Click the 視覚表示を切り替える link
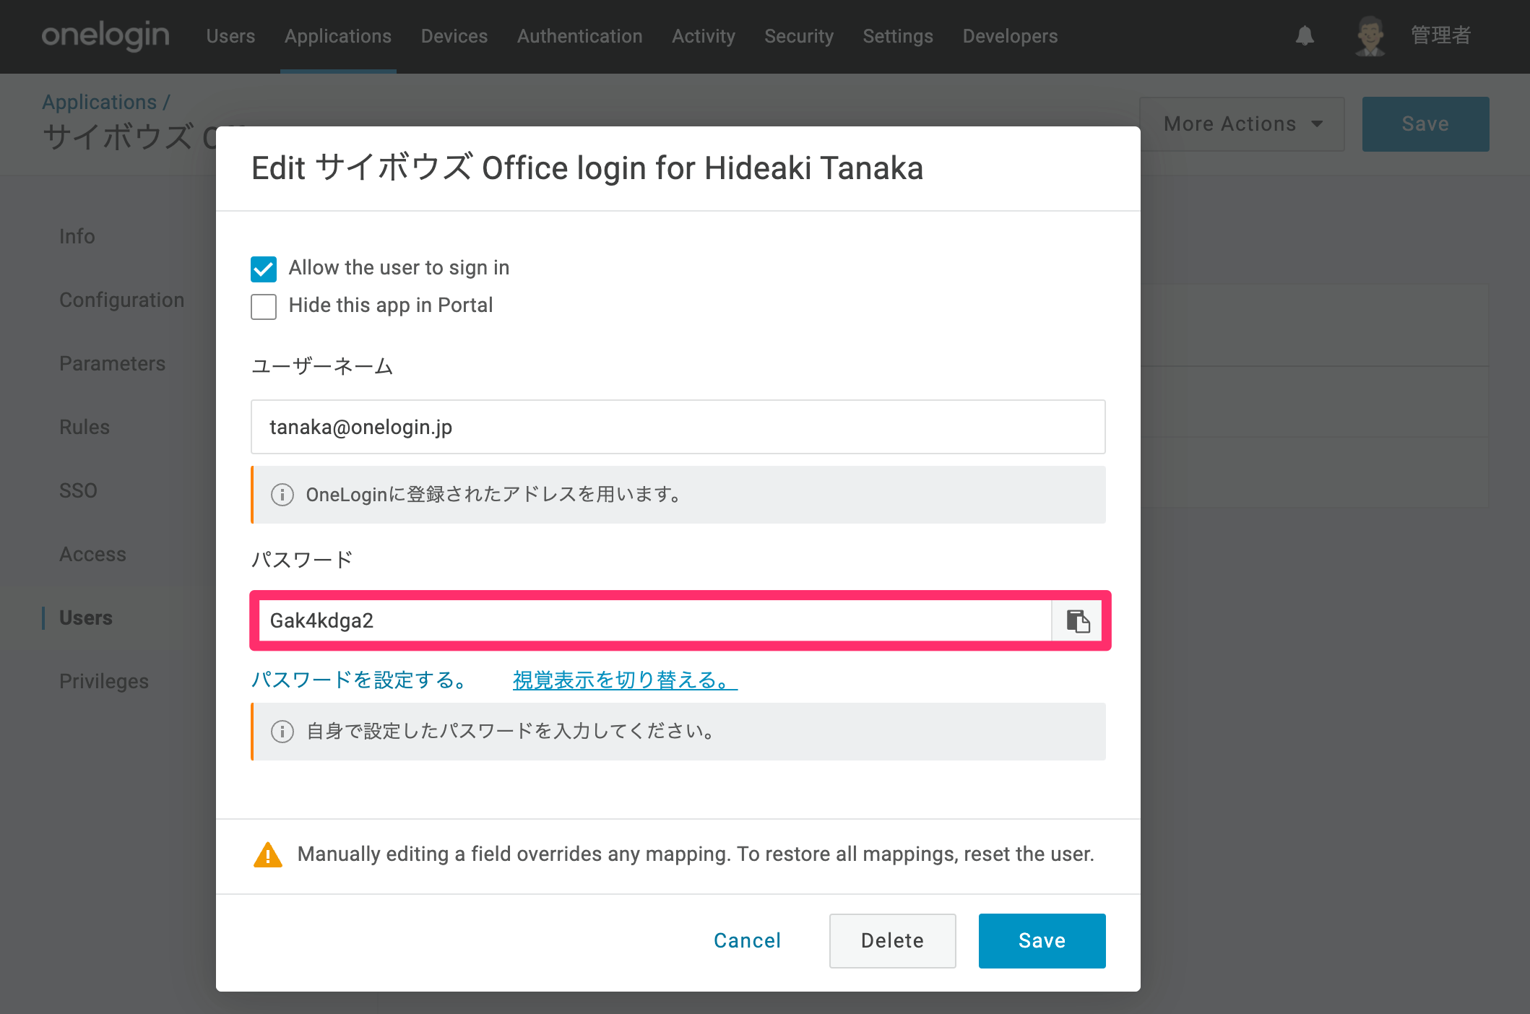The height and width of the screenshot is (1014, 1530). coord(626,680)
